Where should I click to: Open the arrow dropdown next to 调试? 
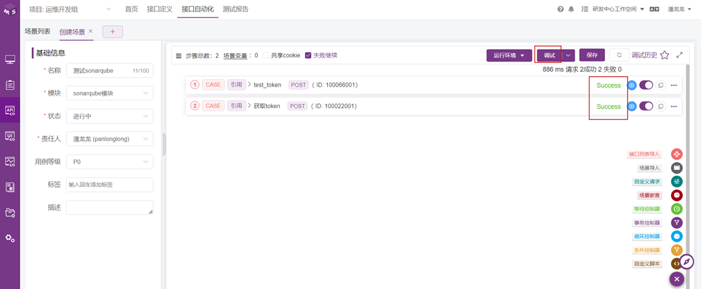click(568, 55)
